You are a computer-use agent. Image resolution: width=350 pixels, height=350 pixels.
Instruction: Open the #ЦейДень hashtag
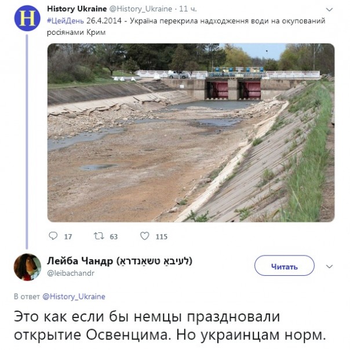click(65, 21)
